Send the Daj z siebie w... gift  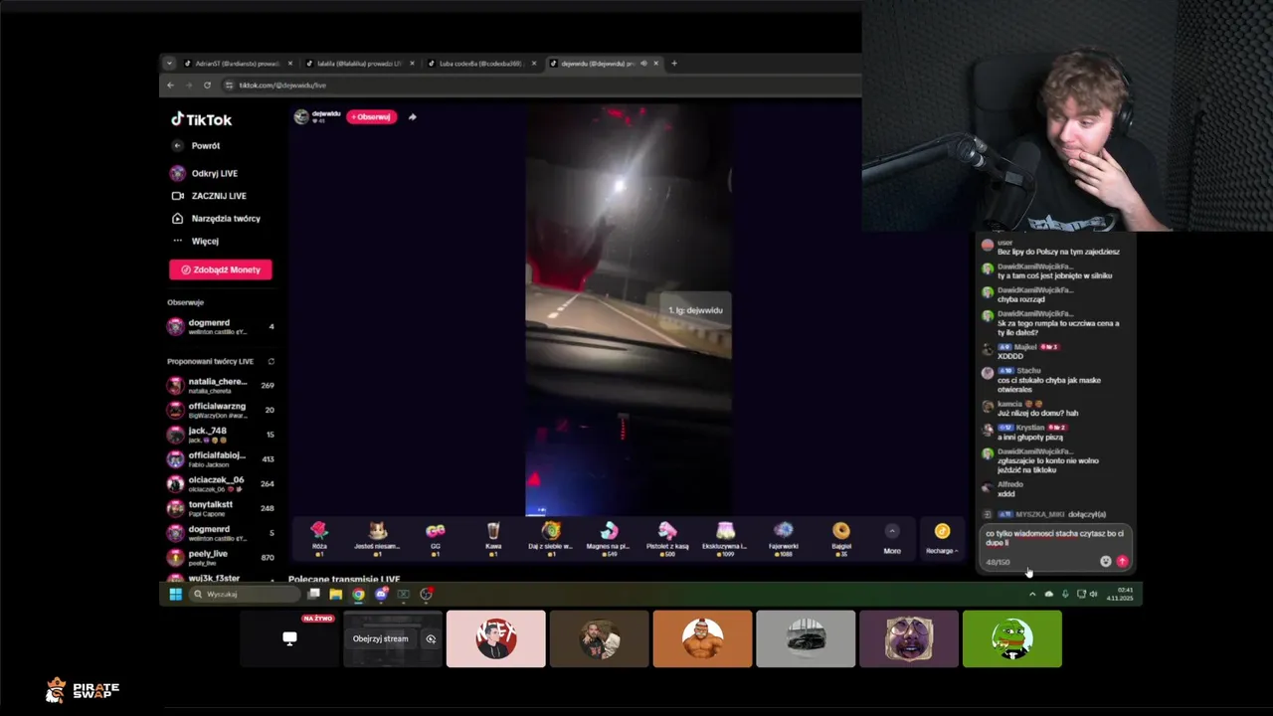click(x=551, y=537)
